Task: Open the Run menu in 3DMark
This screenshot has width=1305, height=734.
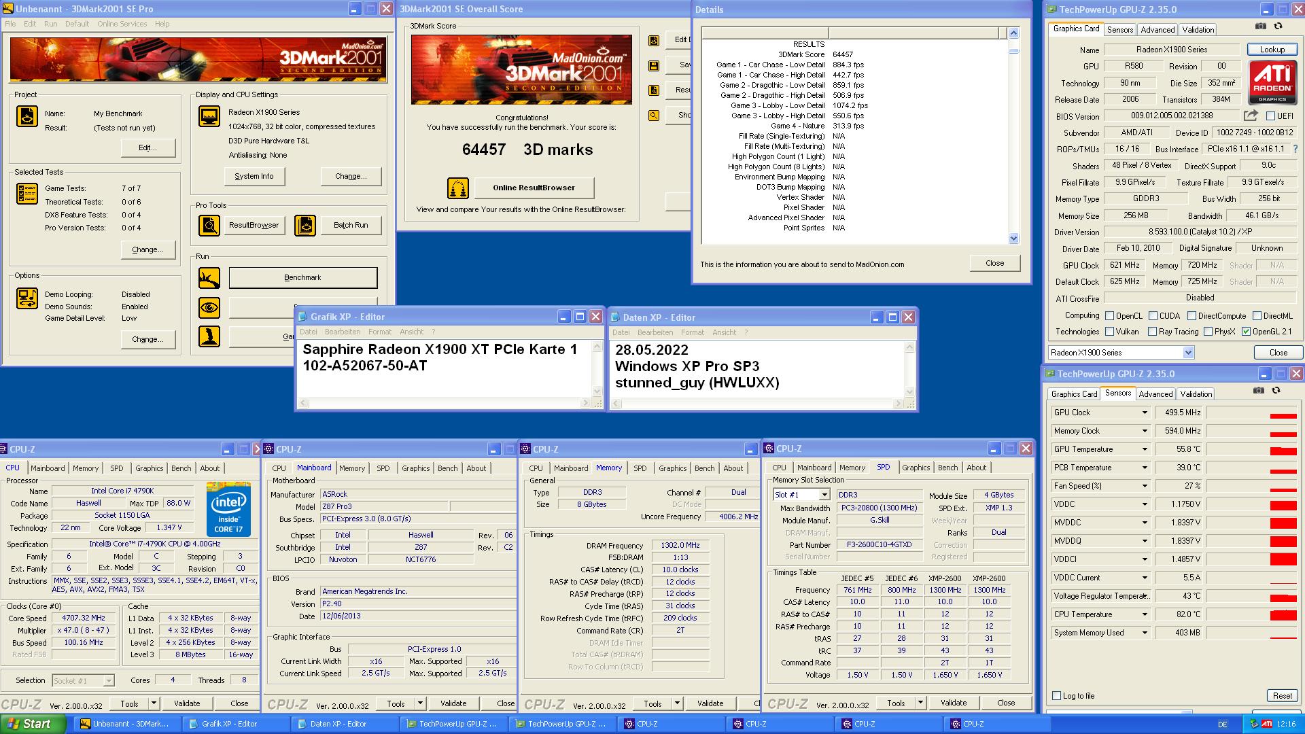Action: [x=51, y=24]
